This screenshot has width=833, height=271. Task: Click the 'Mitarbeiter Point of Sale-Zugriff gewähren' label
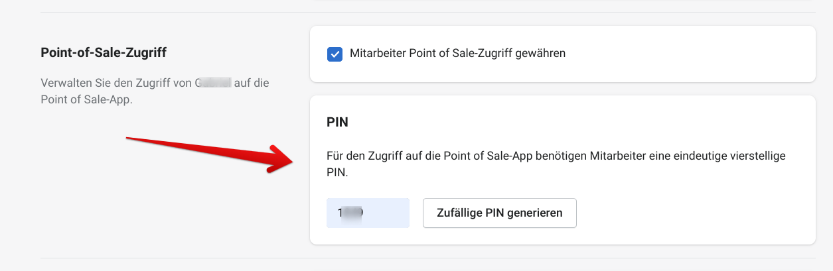pyautogui.click(x=457, y=54)
